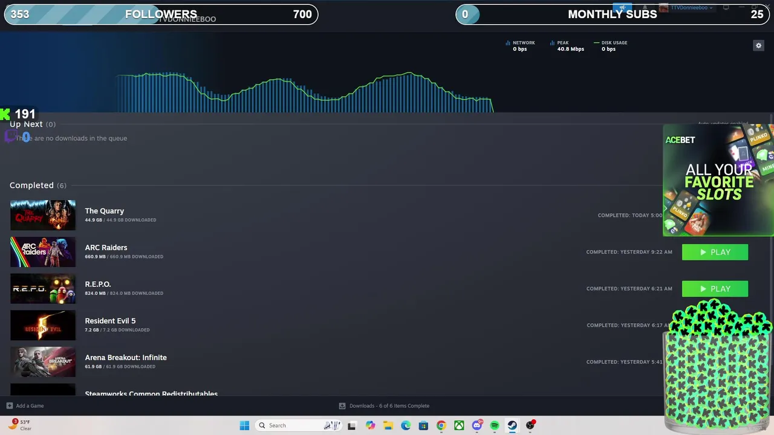Click 'Completed: Yesterday 9:22 AM' text
This screenshot has width=774, height=435.
(x=629, y=252)
